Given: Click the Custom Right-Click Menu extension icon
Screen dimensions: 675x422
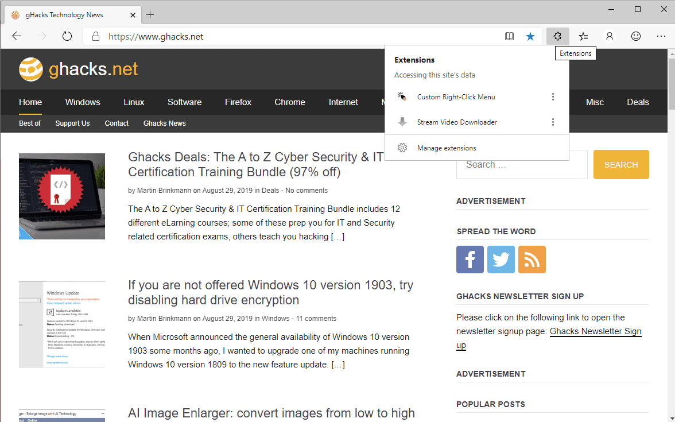Looking at the screenshot, I should coord(402,96).
